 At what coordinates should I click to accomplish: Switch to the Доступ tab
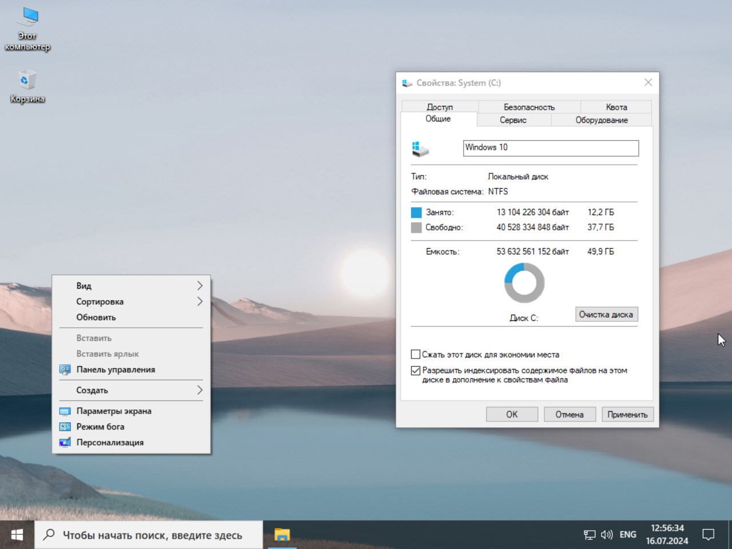tap(440, 107)
